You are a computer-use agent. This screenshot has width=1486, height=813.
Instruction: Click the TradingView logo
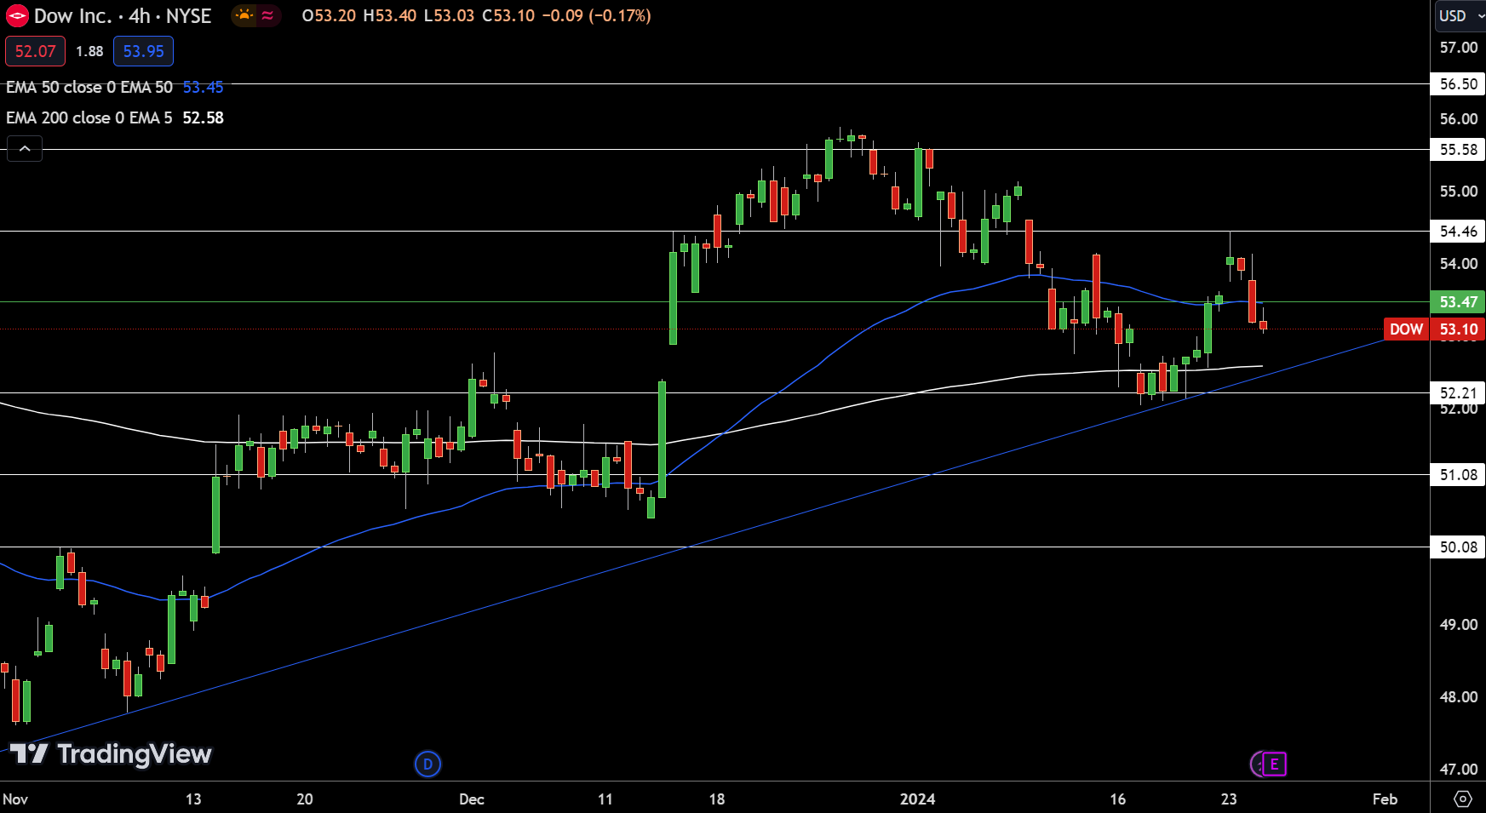click(x=111, y=754)
